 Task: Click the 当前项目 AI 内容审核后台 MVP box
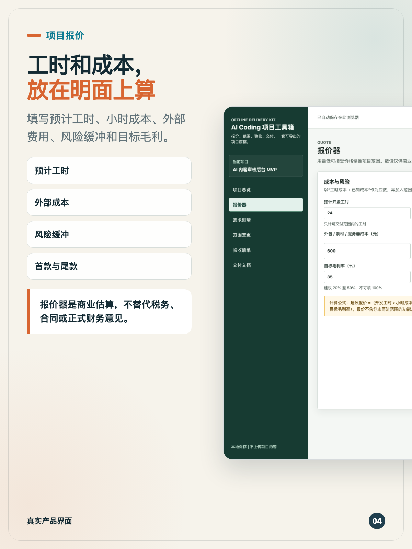[x=266, y=166]
